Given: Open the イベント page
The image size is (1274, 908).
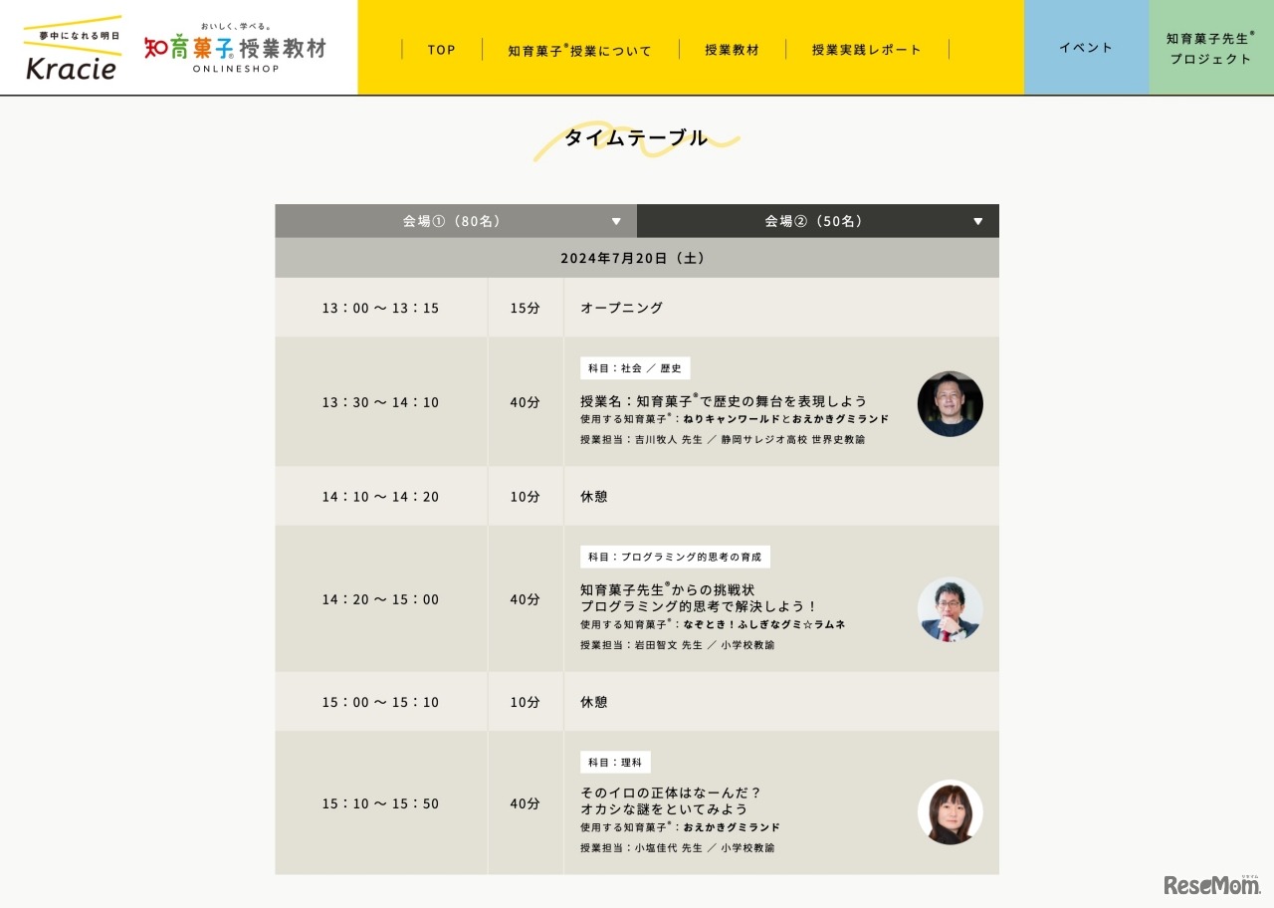Looking at the screenshot, I should 1086,48.
